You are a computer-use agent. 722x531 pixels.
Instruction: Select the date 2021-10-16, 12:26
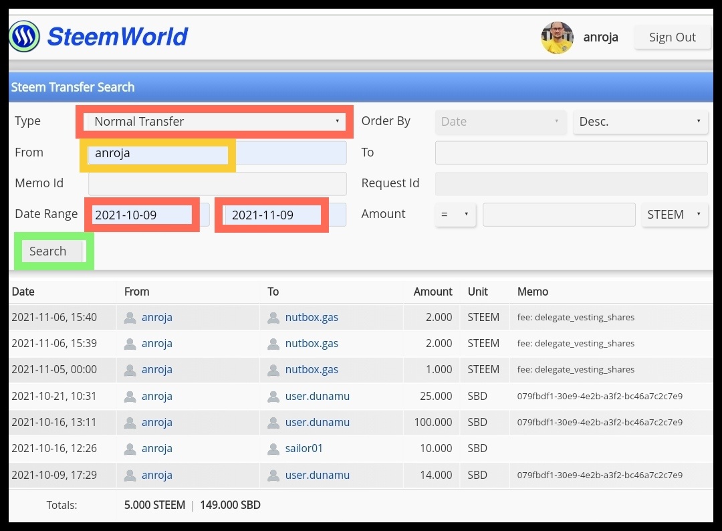tap(54, 449)
